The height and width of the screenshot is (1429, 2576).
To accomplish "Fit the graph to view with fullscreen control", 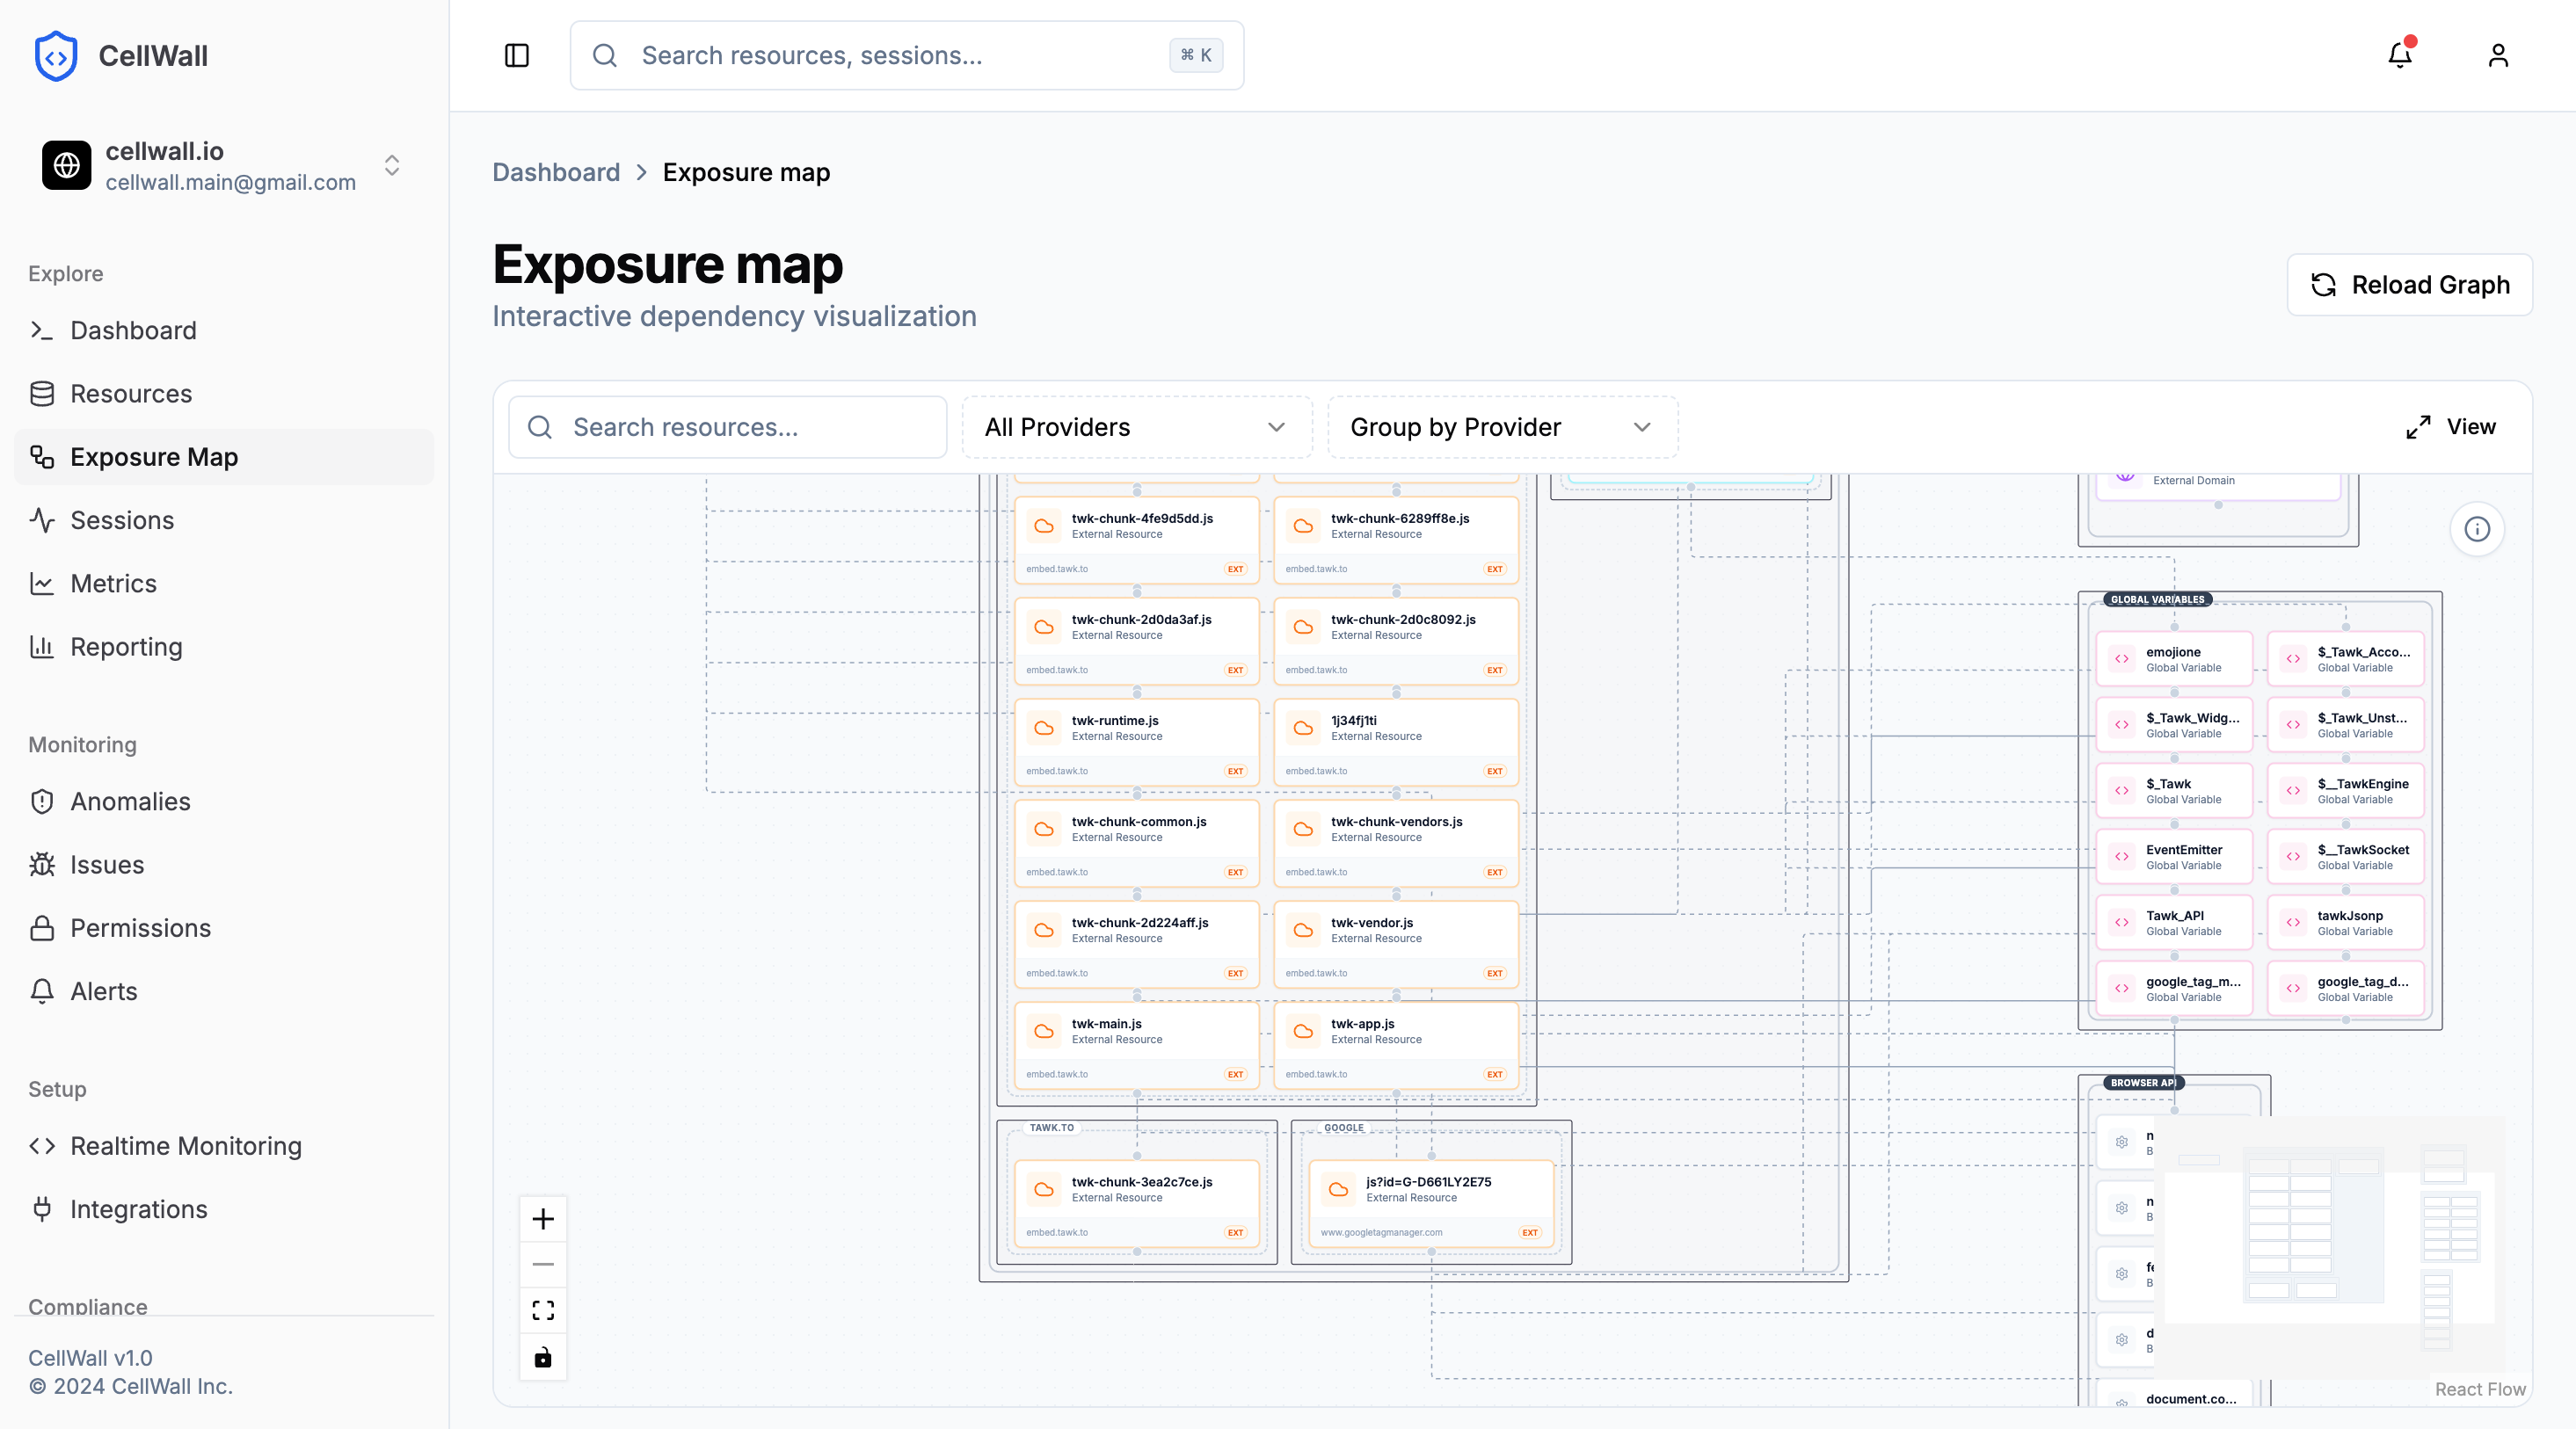I will click(x=543, y=1310).
